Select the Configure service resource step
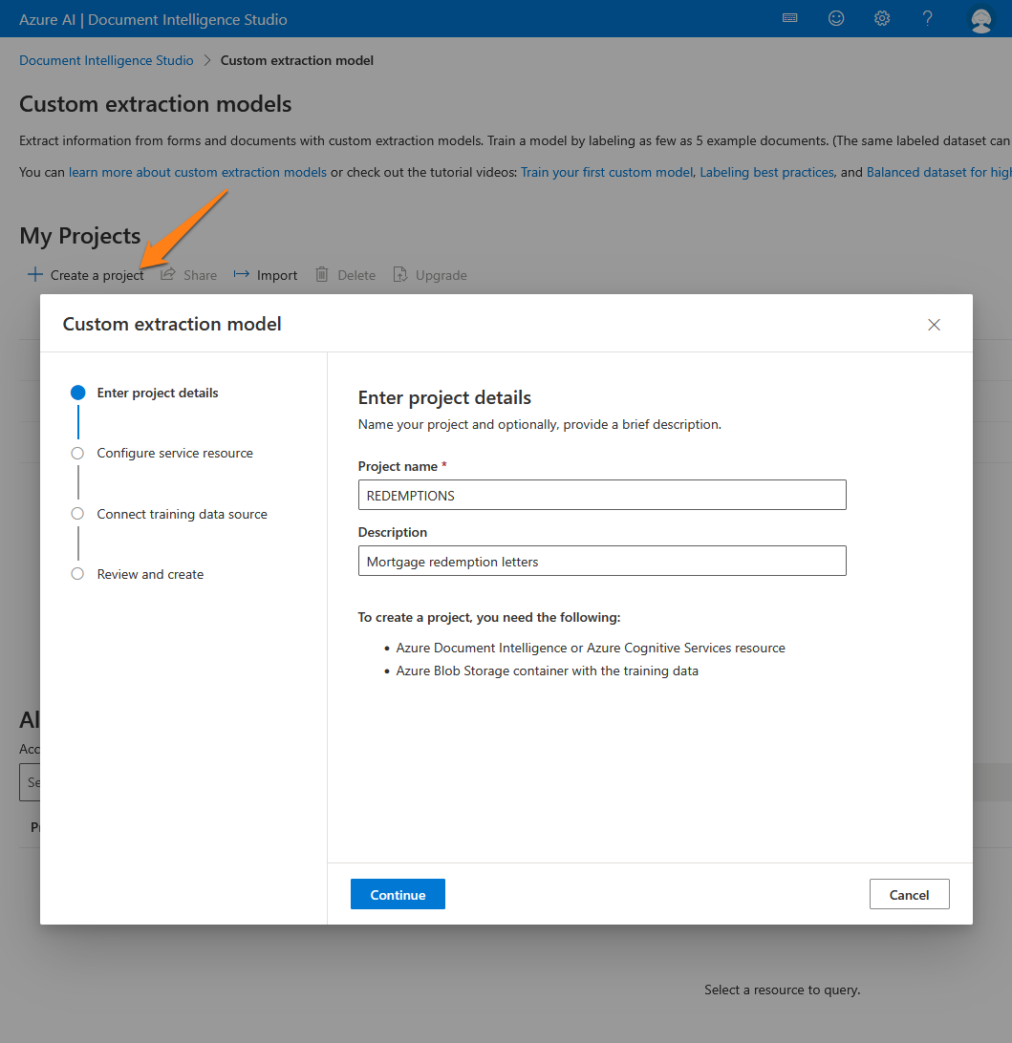1012x1043 pixels. click(77, 453)
